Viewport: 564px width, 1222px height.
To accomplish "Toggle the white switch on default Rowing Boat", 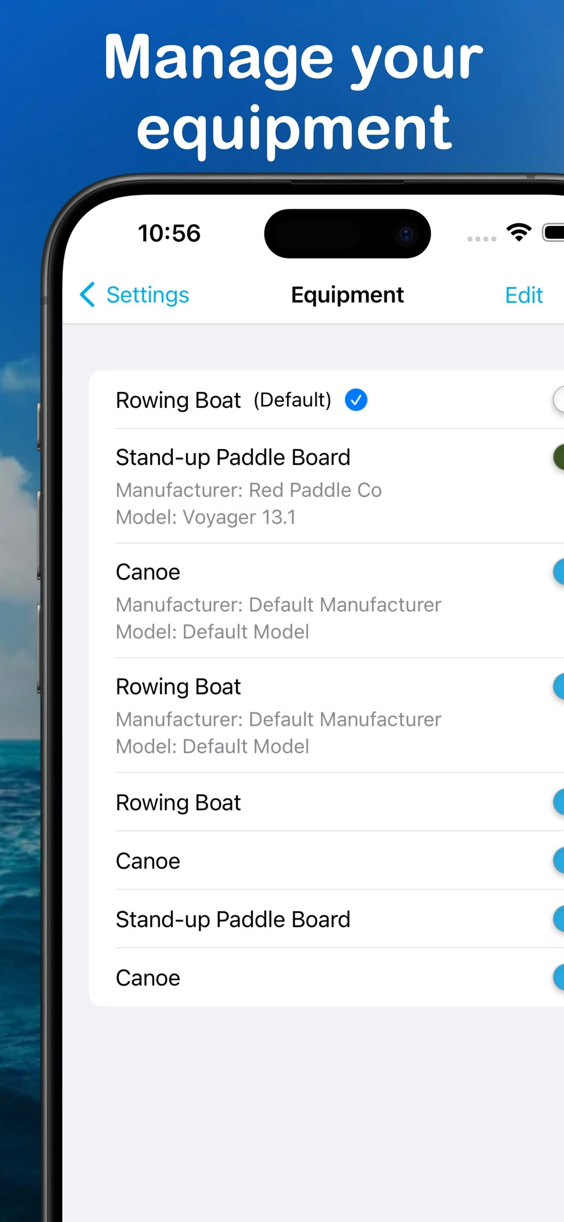I will pyautogui.click(x=558, y=400).
